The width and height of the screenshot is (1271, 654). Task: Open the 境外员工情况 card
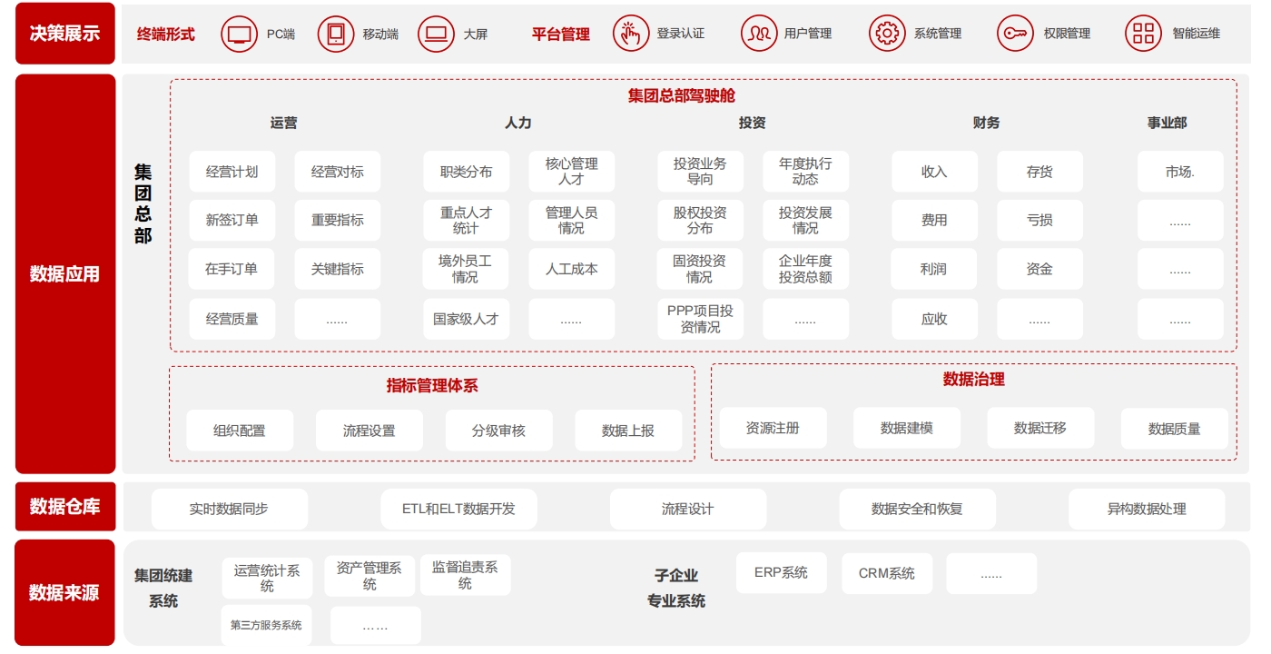coord(466,269)
